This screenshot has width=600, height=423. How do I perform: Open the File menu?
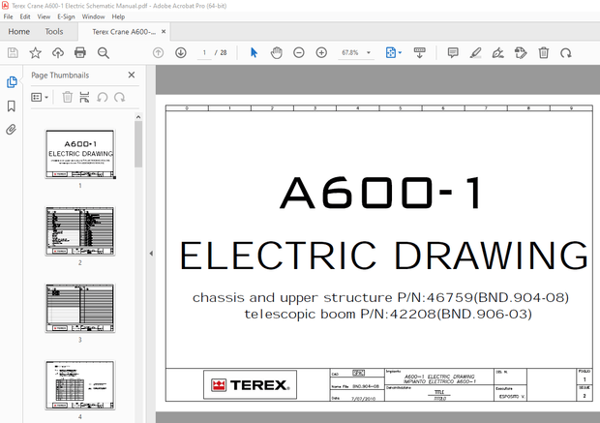(x=8, y=16)
